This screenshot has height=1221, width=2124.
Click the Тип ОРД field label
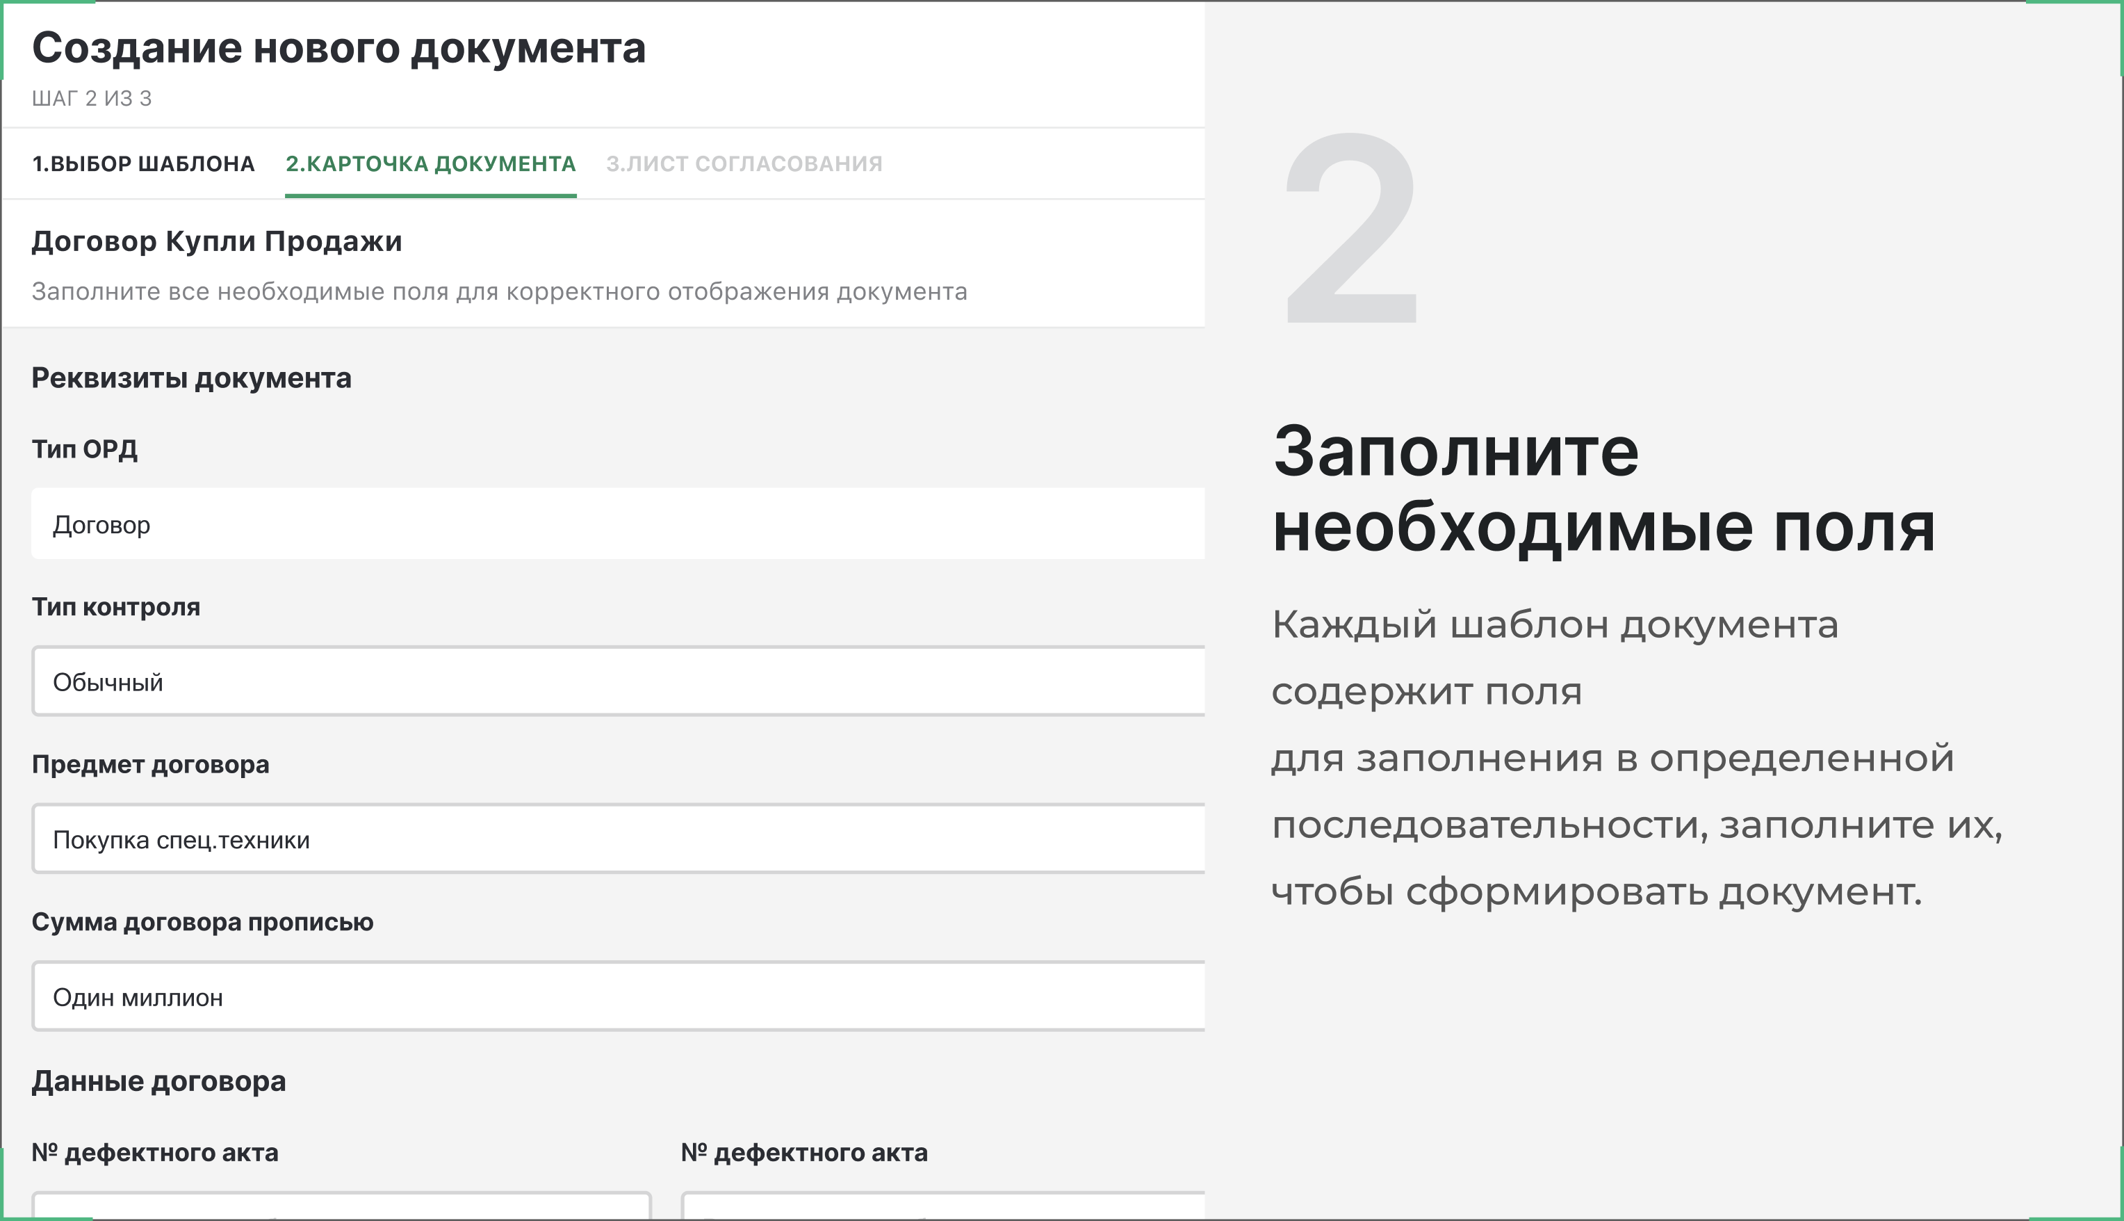coord(85,449)
